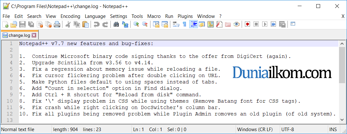Open the Run menu
This screenshot has width=347, height=134.
coord(169,16)
